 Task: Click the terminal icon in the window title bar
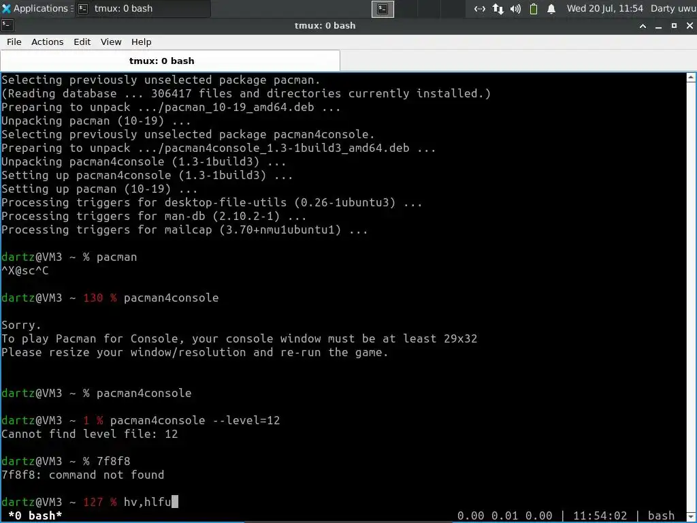[7, 26]
